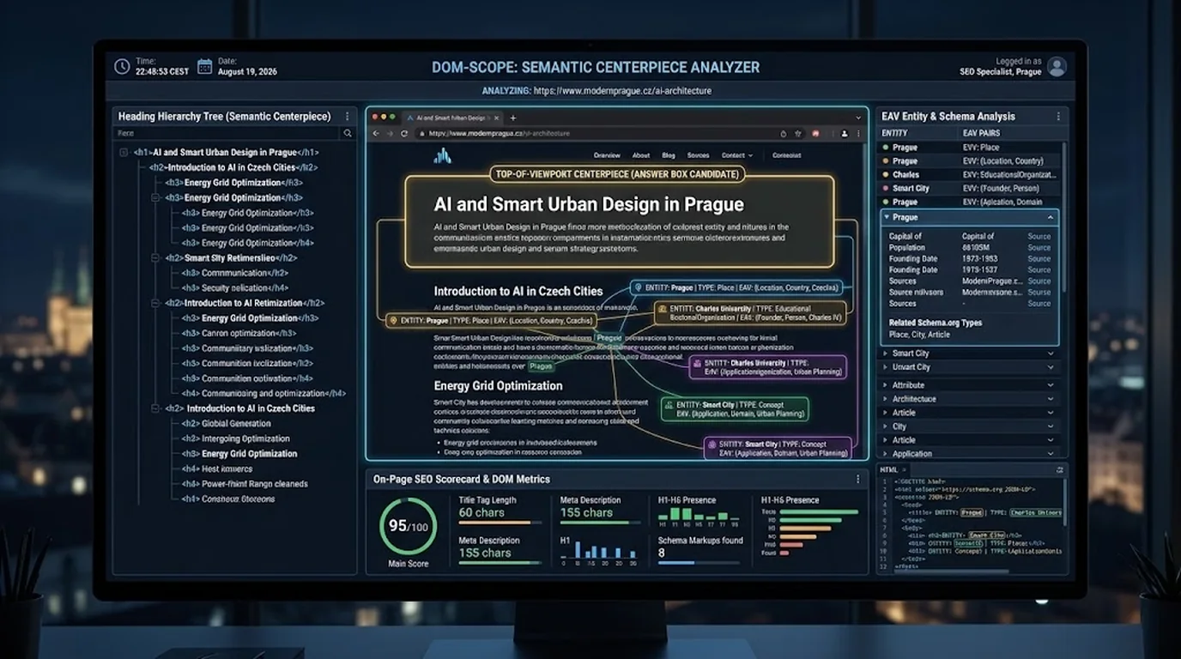Open the browser tab list dropdown arrow
1181x659 pixels.
(x=857, y=118)
